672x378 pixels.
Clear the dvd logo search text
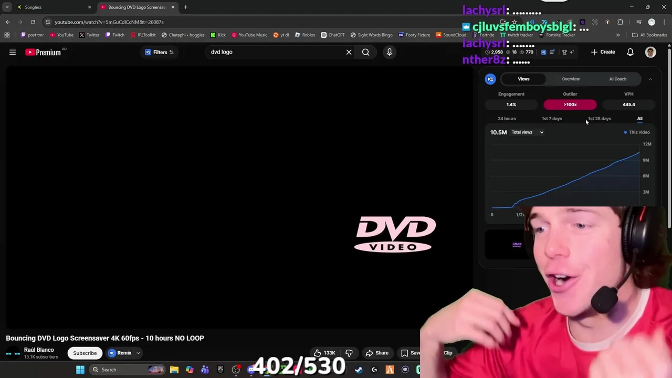[349, 52]
